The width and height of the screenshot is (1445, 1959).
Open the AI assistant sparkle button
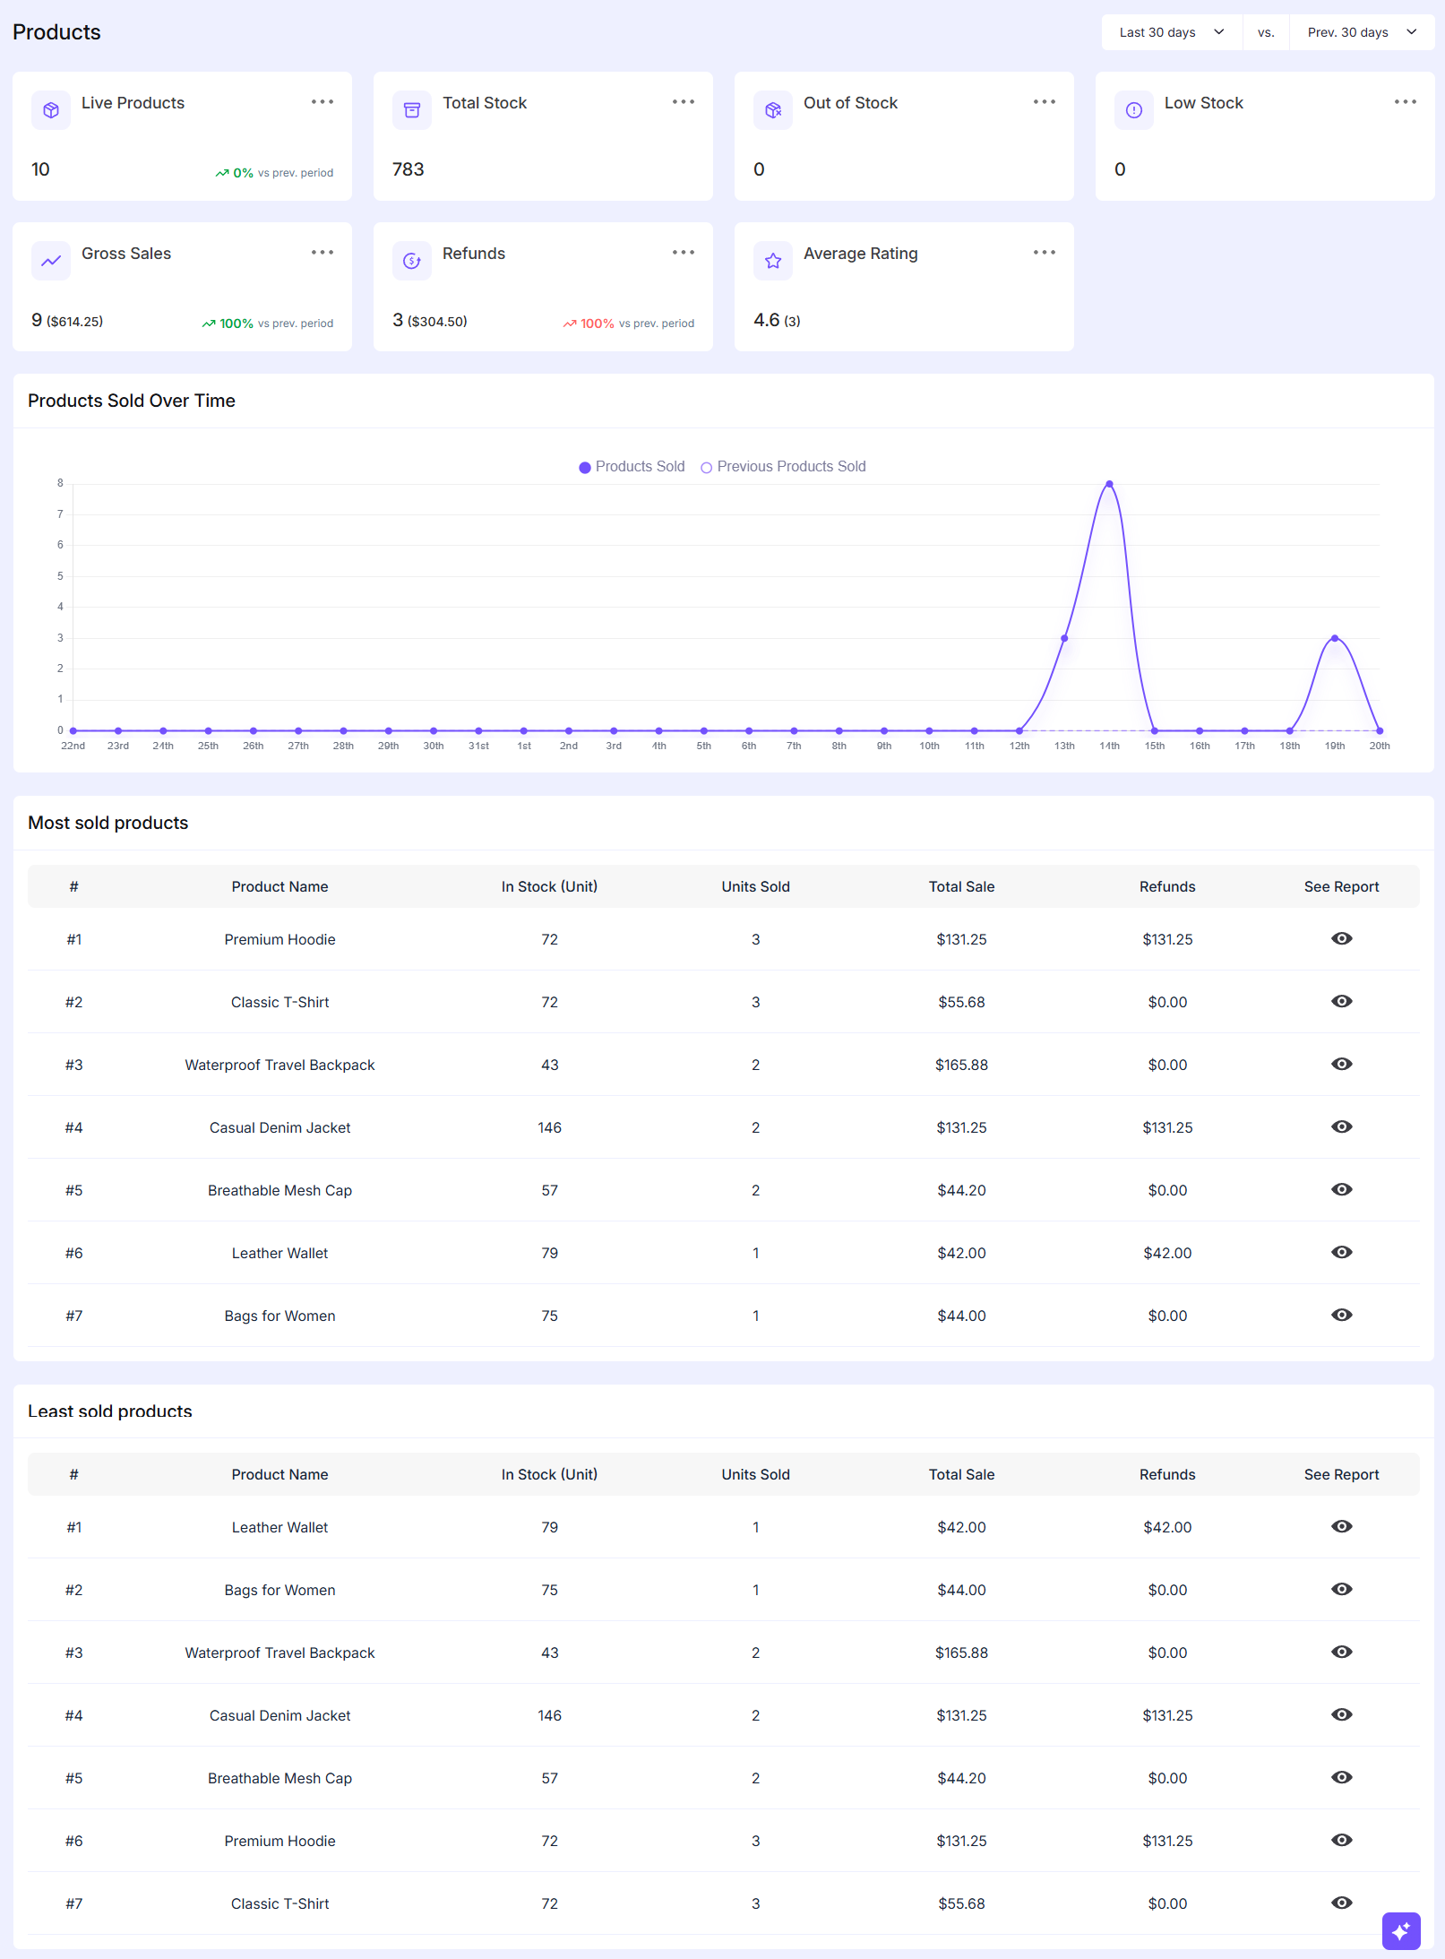[x=1401, y=1930]
